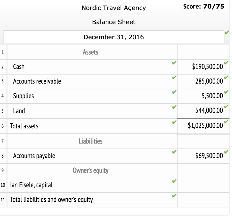This screenshot has width=232, height=218.
Task: Click the checkmark beside Accounts payable label
Action: 174,152
